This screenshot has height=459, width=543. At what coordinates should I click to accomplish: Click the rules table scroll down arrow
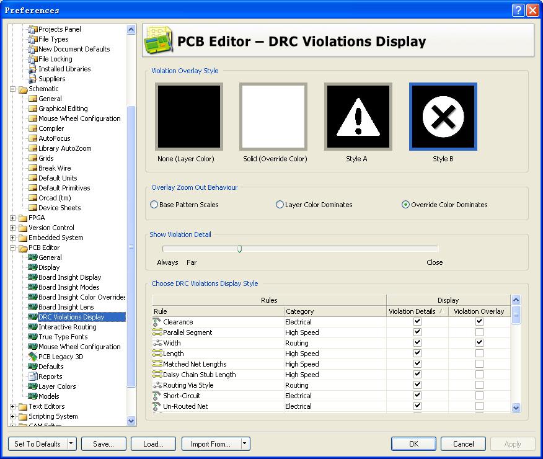click(x=516, y=408)
